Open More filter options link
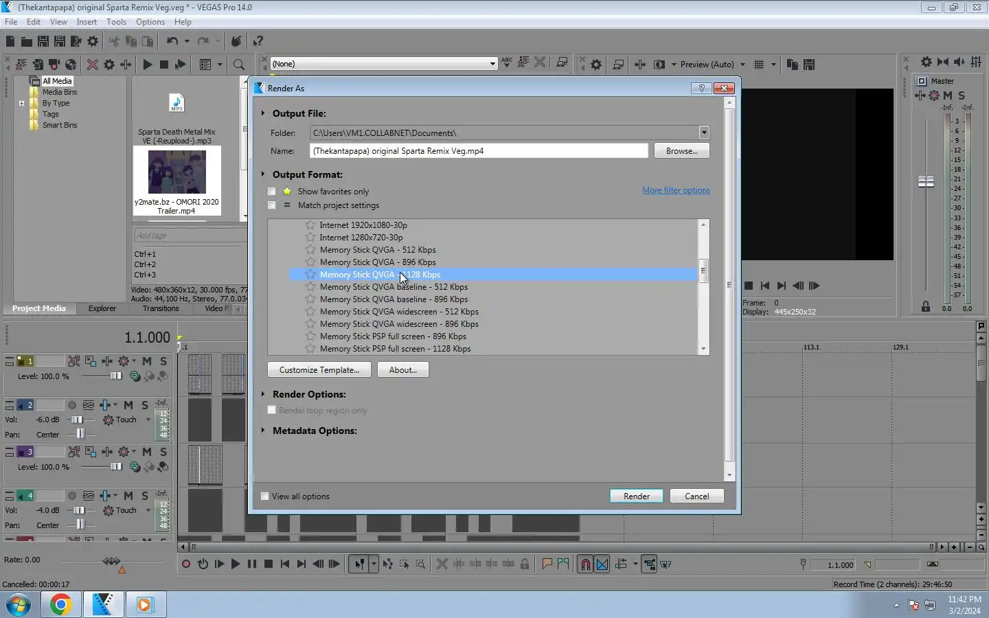 tap(677, 190)
